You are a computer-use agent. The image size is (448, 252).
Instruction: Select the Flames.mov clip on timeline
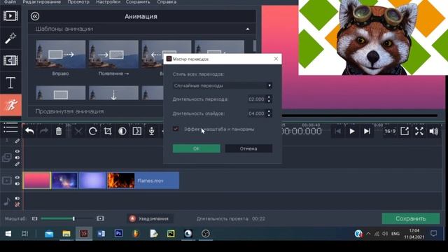(x=143, y=181)
